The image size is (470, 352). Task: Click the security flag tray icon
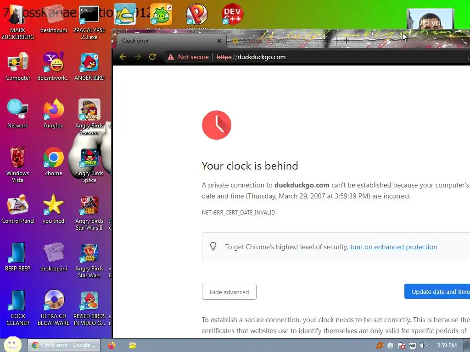pos(401,346)
